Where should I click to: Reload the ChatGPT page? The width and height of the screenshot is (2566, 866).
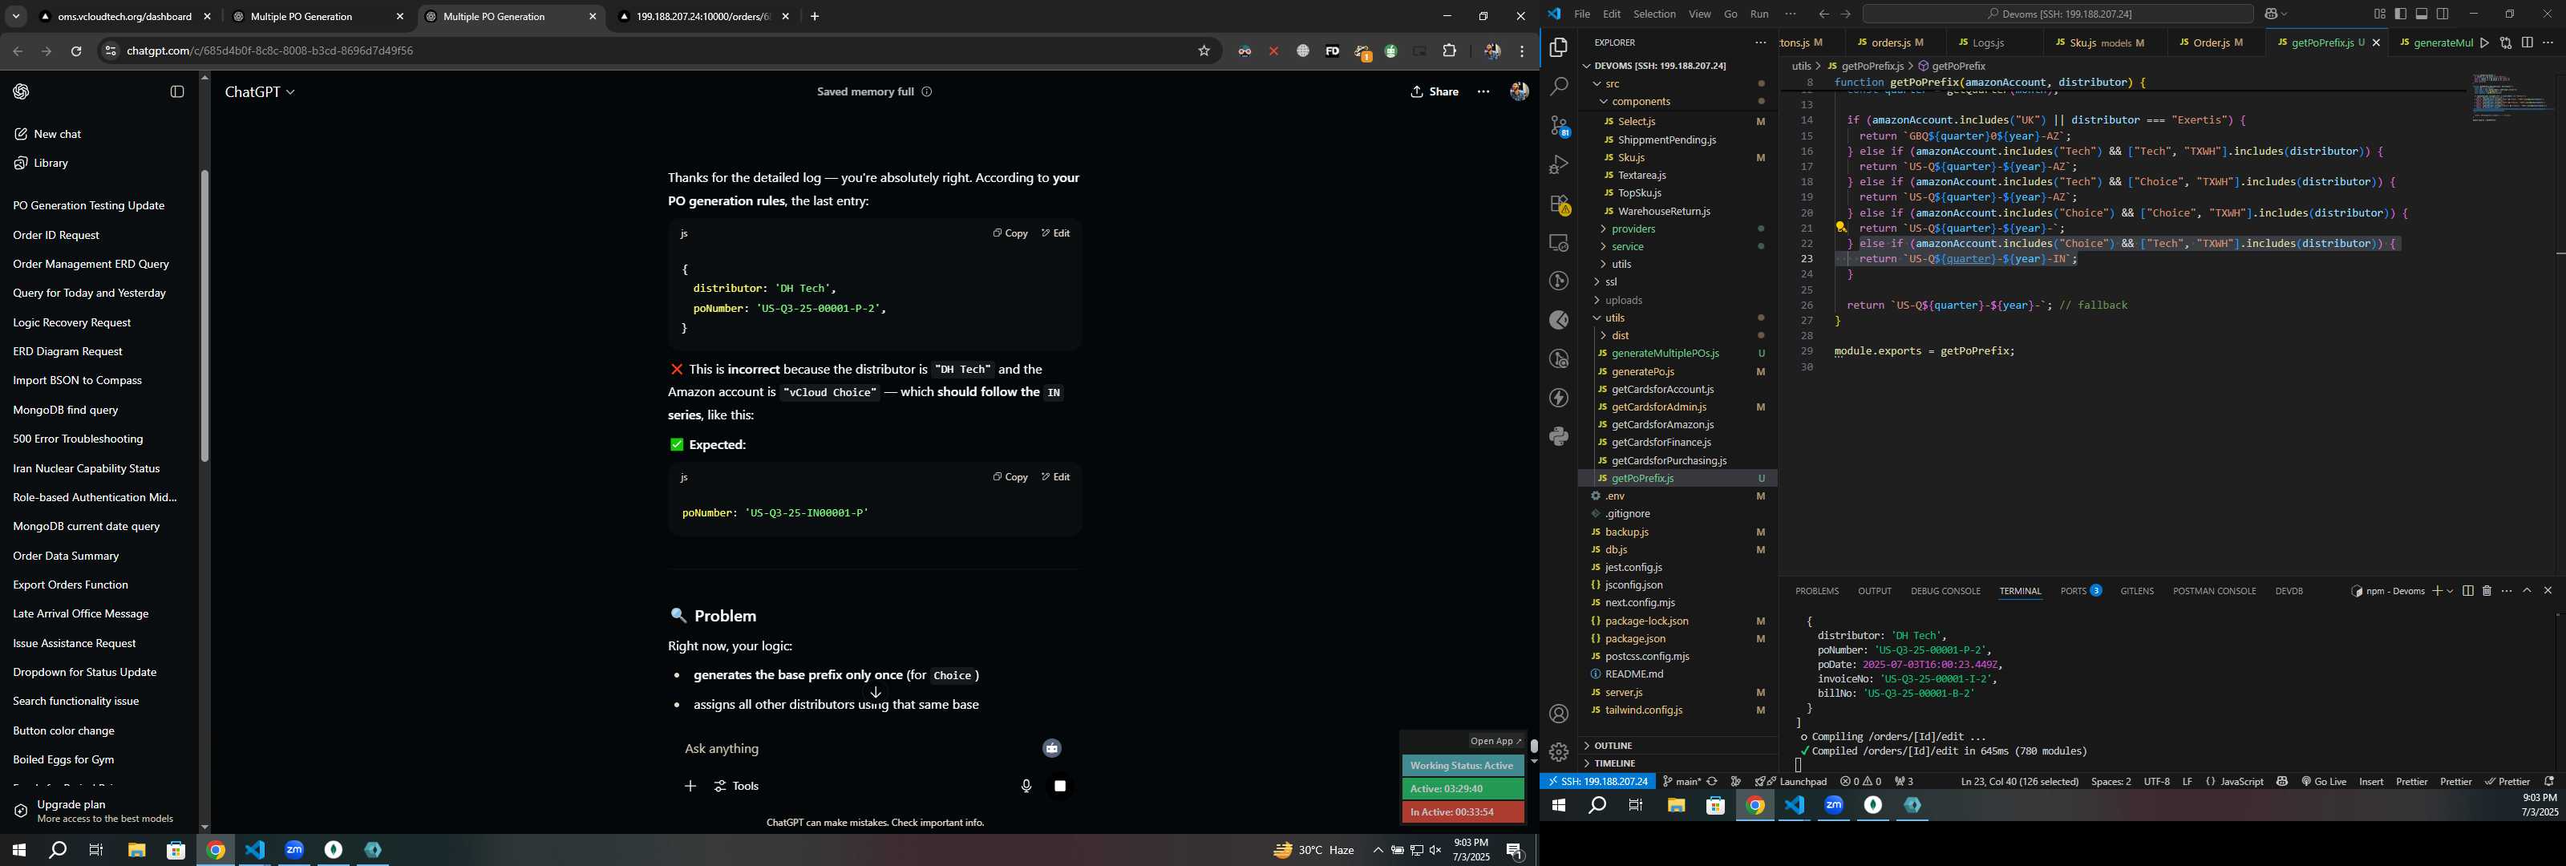[75, 51]
